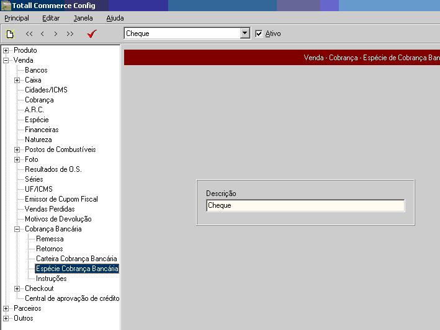Toggle the Ativo checkbox
Screen dimensions: 440x330
coord(259,33)
